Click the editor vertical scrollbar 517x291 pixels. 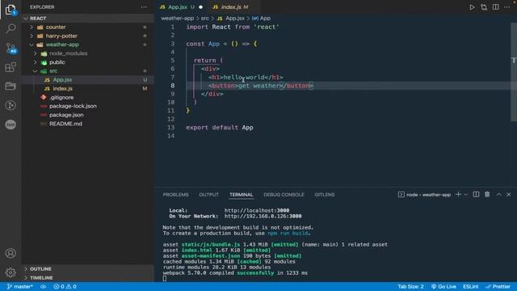(x=514, y=73)
